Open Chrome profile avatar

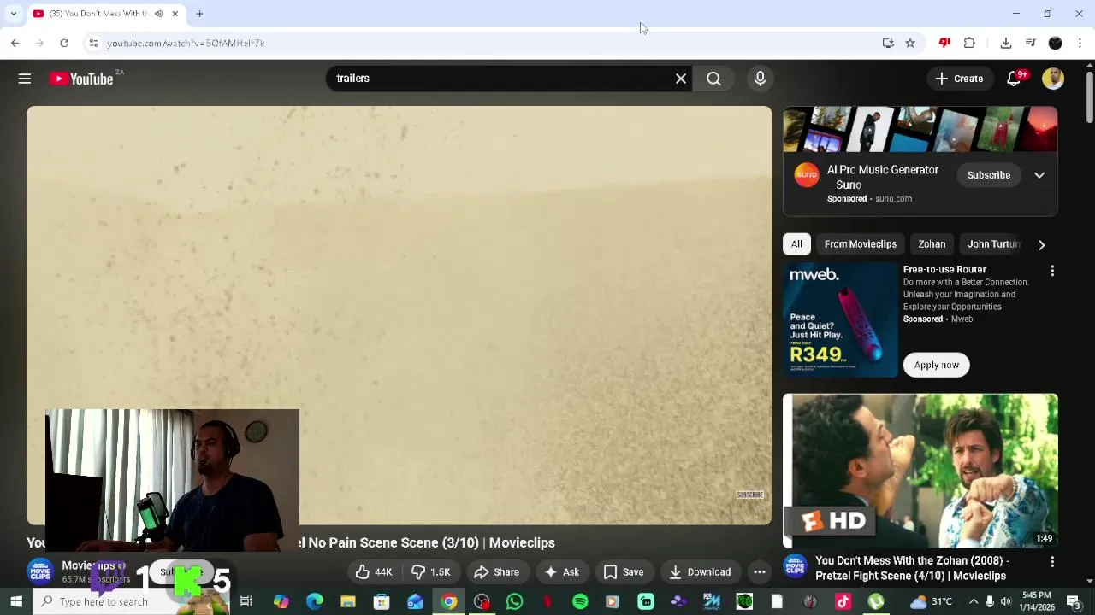click(x=1056, y=43)
